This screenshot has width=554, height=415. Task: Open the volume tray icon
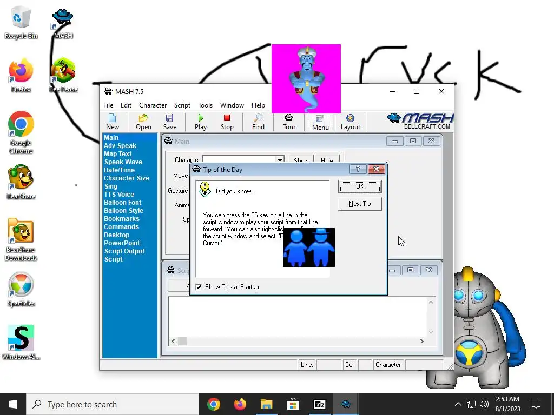point(484,404)
